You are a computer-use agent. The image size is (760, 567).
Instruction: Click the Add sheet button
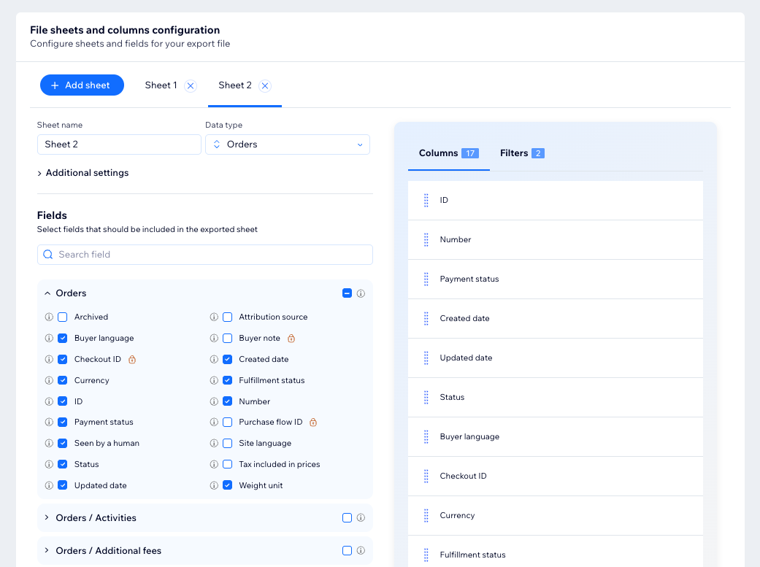click(x=82, y=85)
